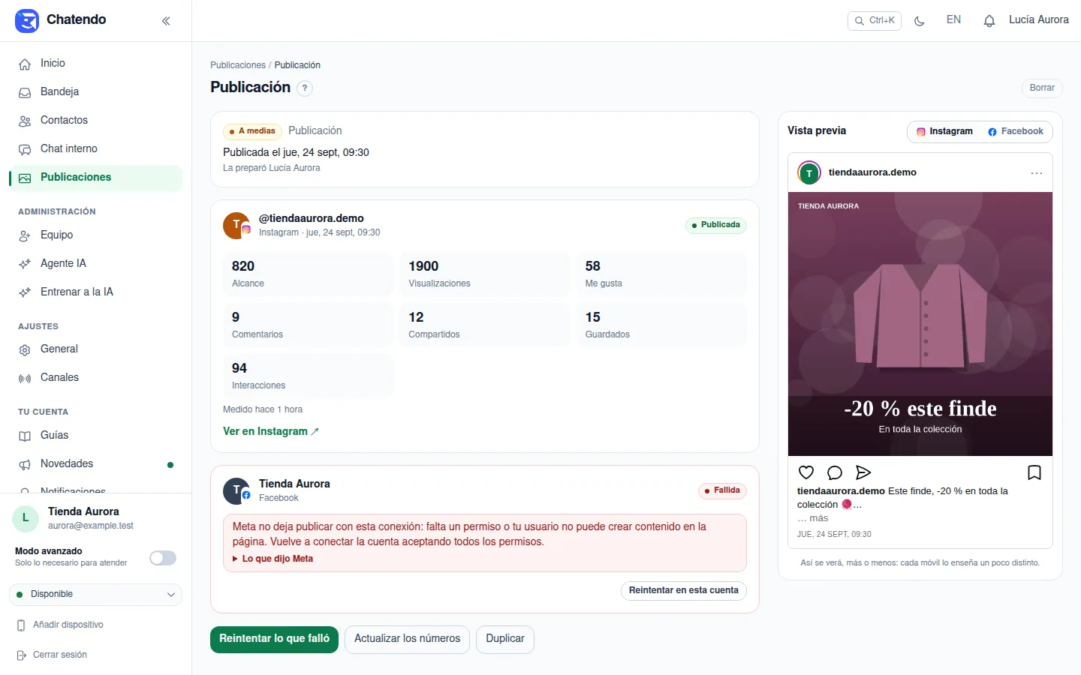
Task: Click the Chat interno bubble icon
Action: coord(25,150)
